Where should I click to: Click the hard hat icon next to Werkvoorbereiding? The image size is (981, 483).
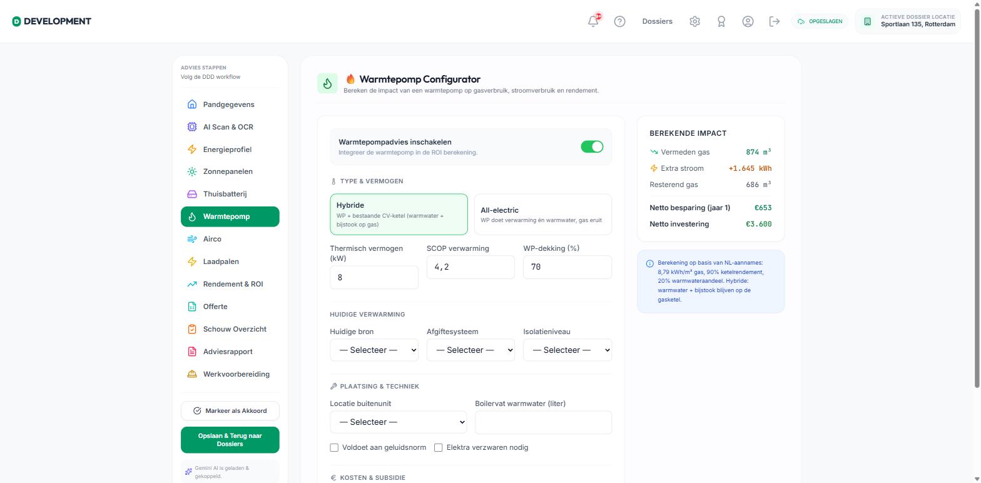192,374
